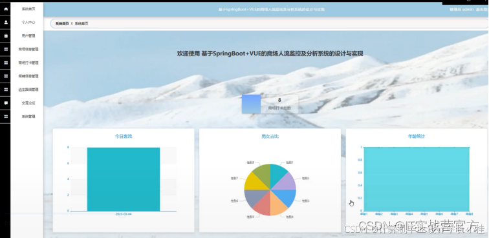489x238 pixels.
Task: Click the blue tile beside 商场打卡总数
Action: [251, 104]
